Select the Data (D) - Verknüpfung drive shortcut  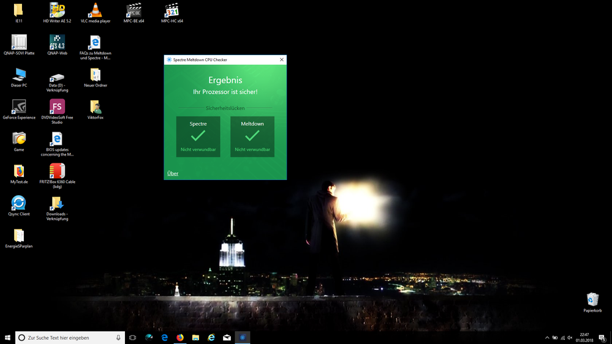tap(57, 82)
